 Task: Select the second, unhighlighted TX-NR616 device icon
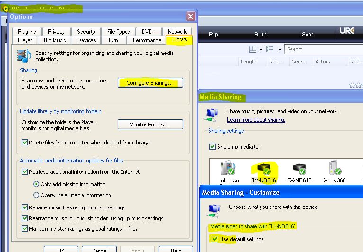[299, 169]
